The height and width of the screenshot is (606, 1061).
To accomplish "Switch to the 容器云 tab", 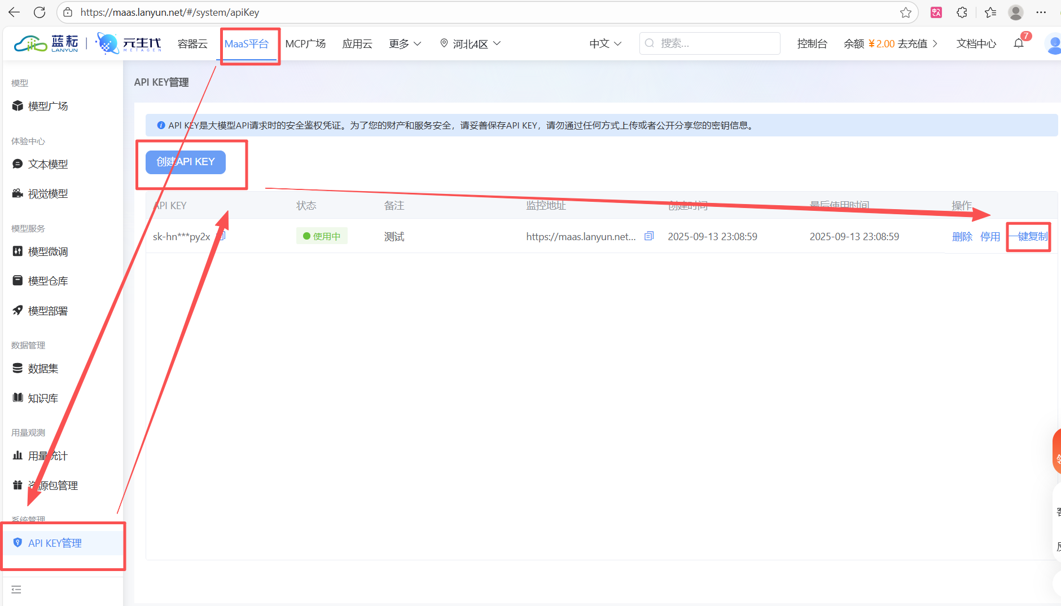I will point(192,43).
